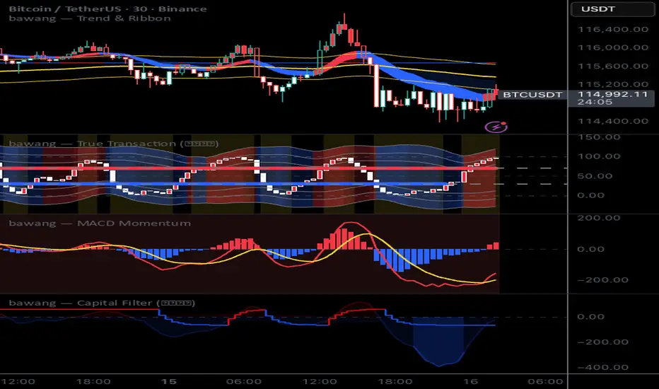This screenshot has width=659, height=389.
Task: Open the Capital Filter indicator legend
Action: pyautogui.click(x=102, y=303)
